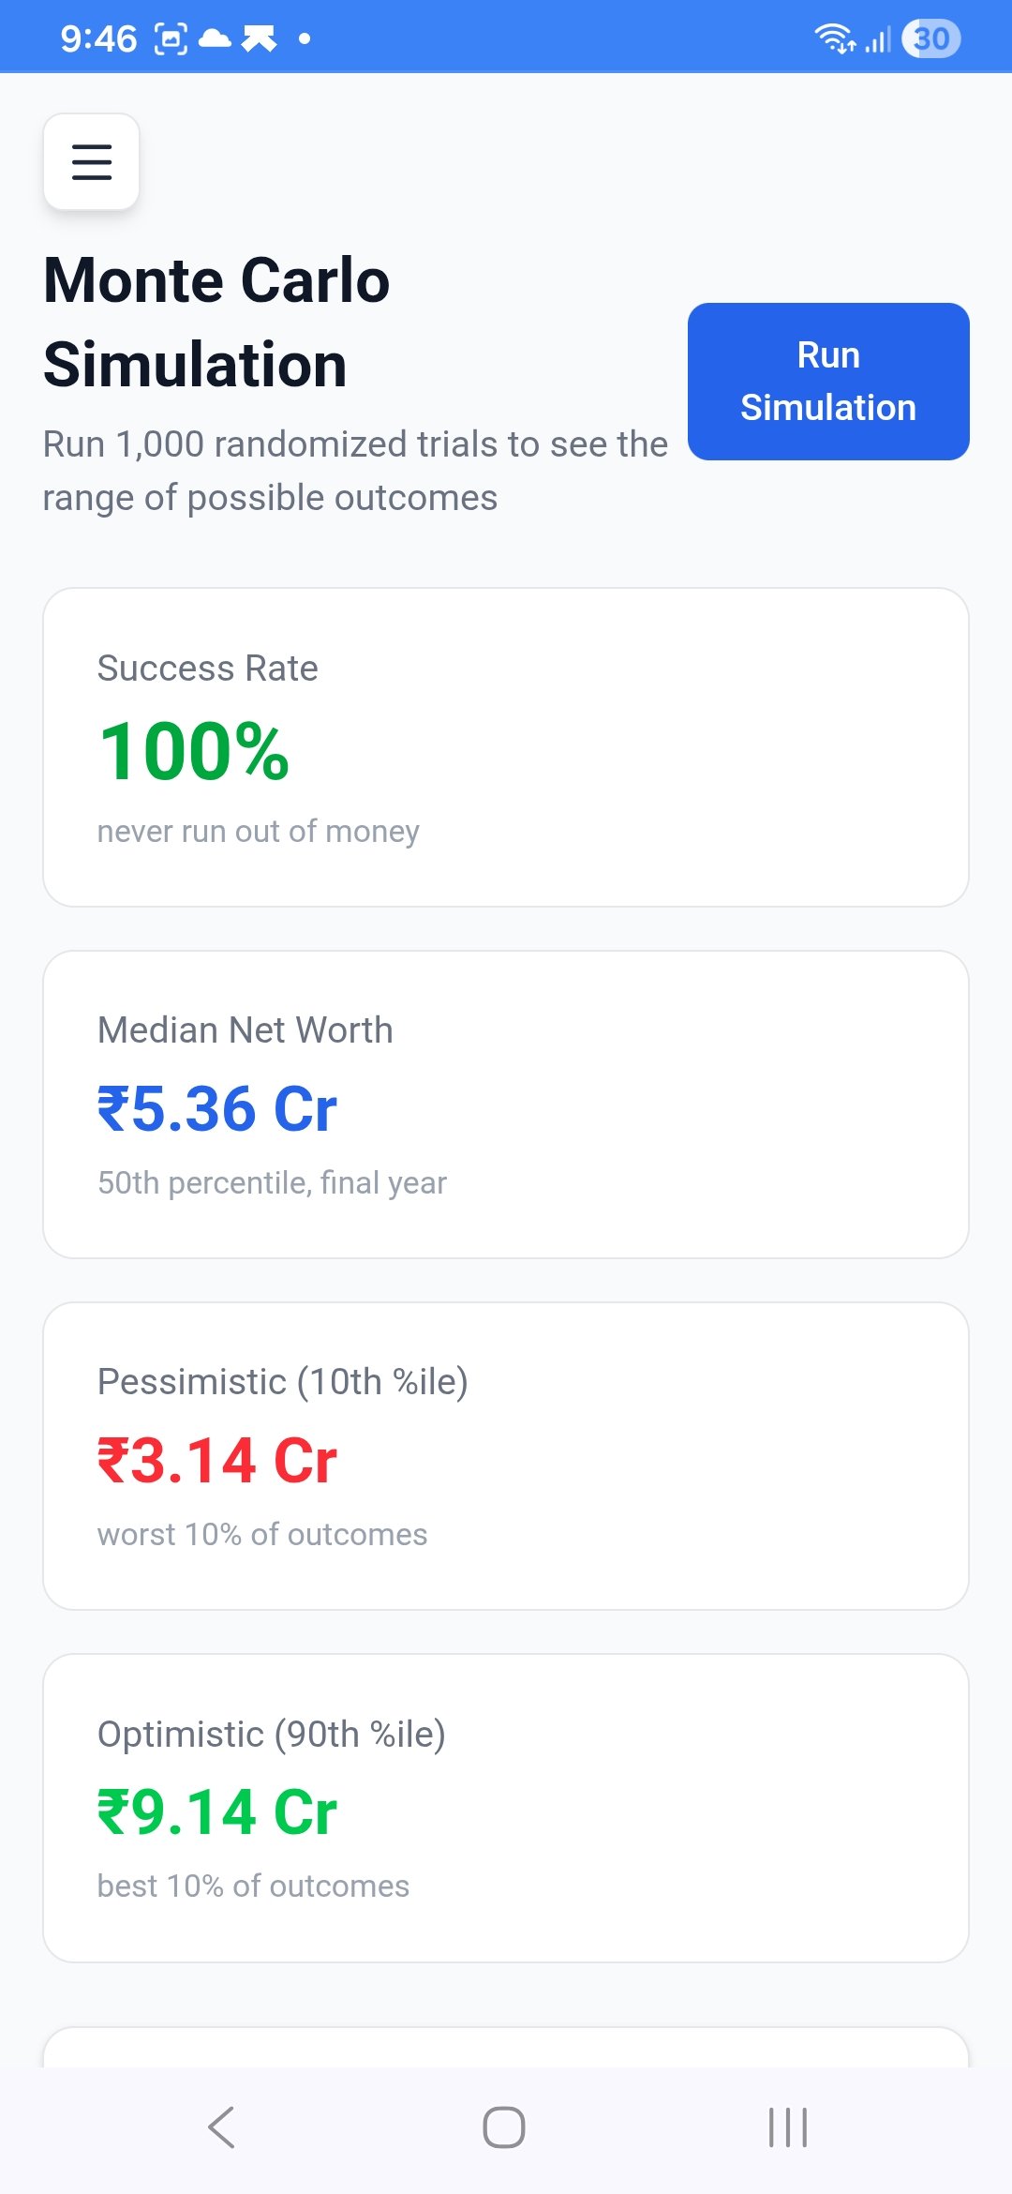1012x2194 pixels.
Task: Tap the cloud icon in status bar
Action: (x=216, y=38)
